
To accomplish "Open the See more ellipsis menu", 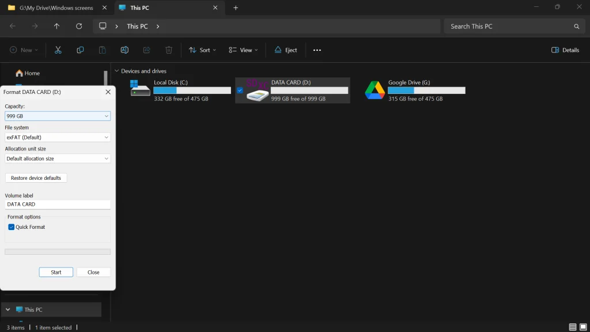I will 317,50.
